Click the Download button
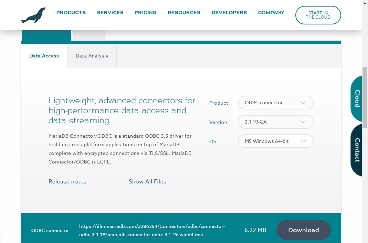 [304, 230]
